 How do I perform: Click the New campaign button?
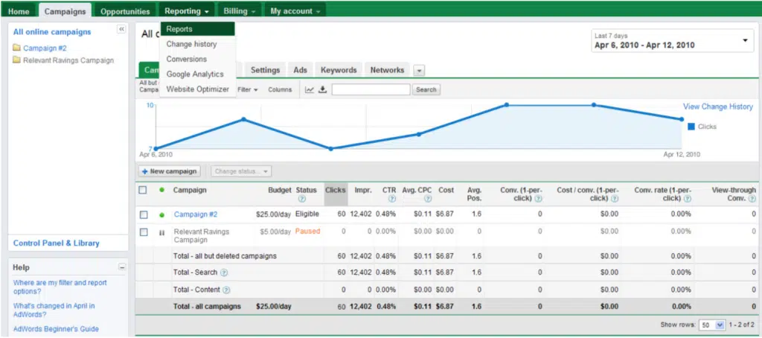click(x=170, y=171)
